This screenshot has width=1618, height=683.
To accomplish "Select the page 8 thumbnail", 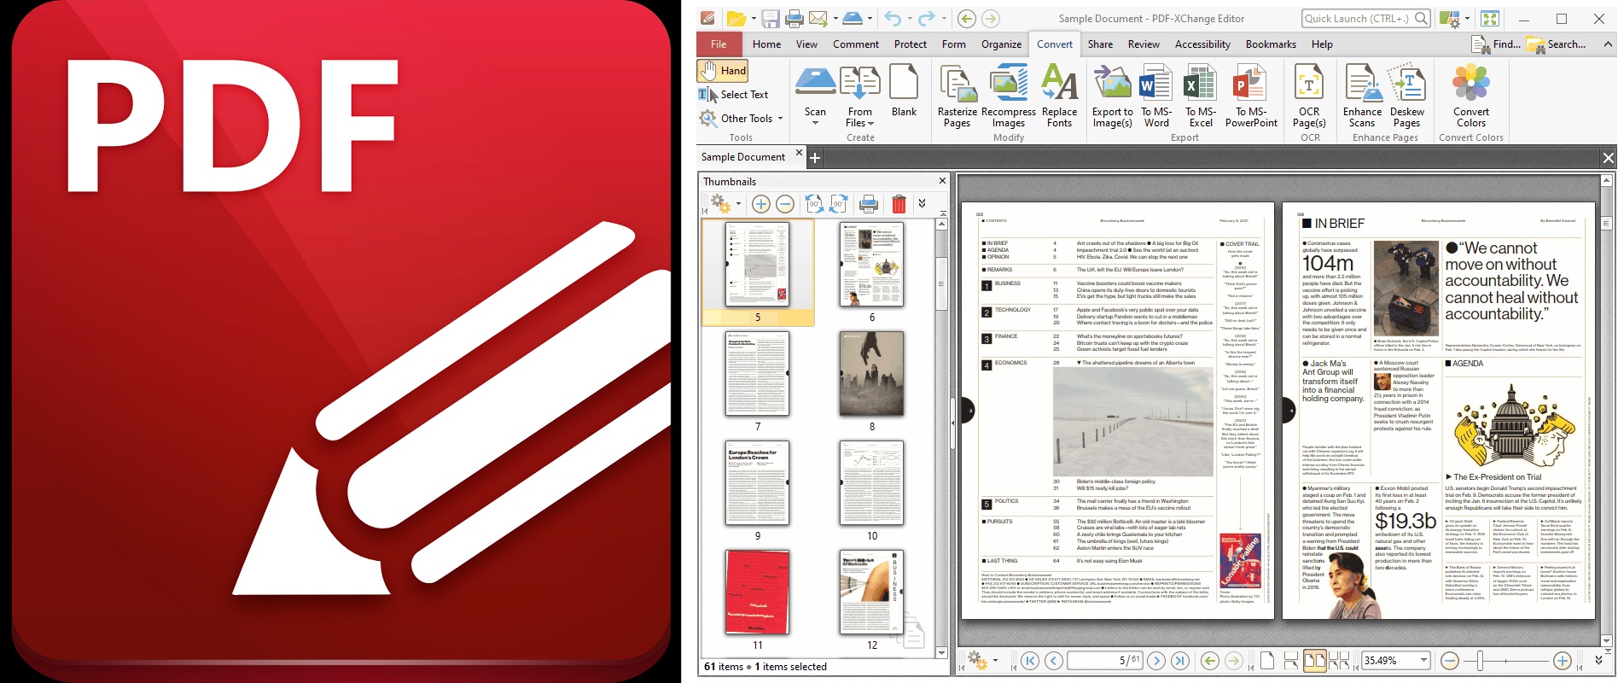I will 871,375.
